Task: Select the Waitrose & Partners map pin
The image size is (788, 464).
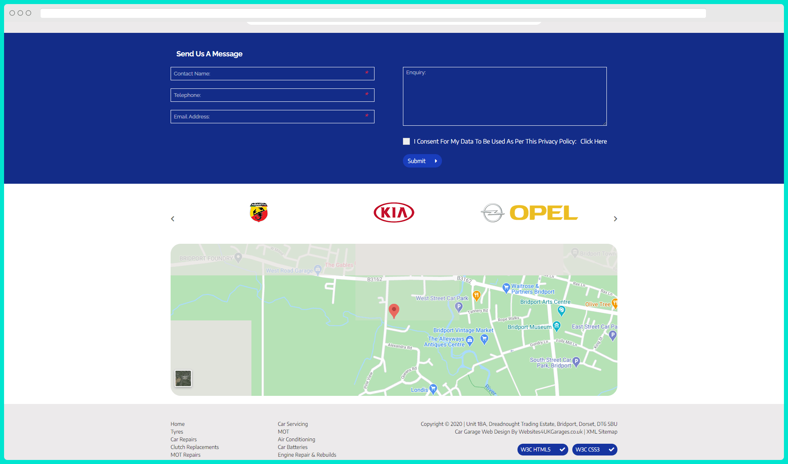Action: 506,288
